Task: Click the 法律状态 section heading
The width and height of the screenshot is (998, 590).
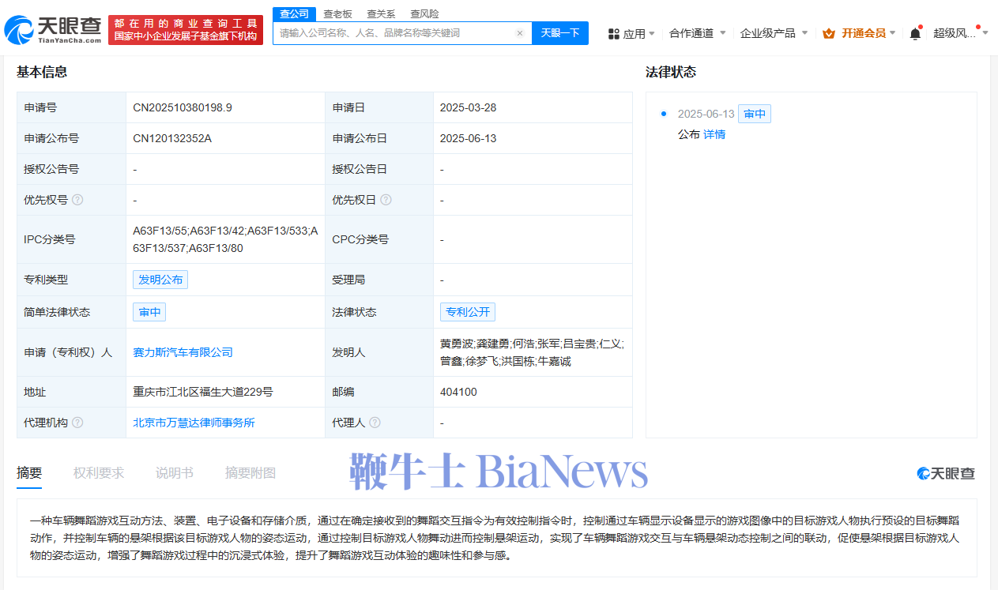Action: pyautogui.click(x=671, y=72)
